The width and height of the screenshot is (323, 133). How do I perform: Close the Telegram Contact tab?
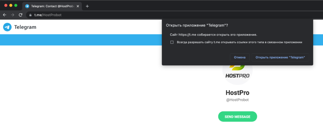[78, 6]
